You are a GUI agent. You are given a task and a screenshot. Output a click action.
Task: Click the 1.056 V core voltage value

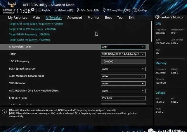(174, 43)
